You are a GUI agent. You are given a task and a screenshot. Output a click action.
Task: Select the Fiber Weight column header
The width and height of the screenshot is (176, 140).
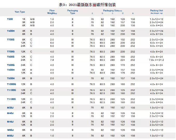[x=52, y=12]
